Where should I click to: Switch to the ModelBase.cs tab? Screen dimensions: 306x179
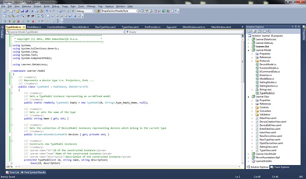(34, 27)
